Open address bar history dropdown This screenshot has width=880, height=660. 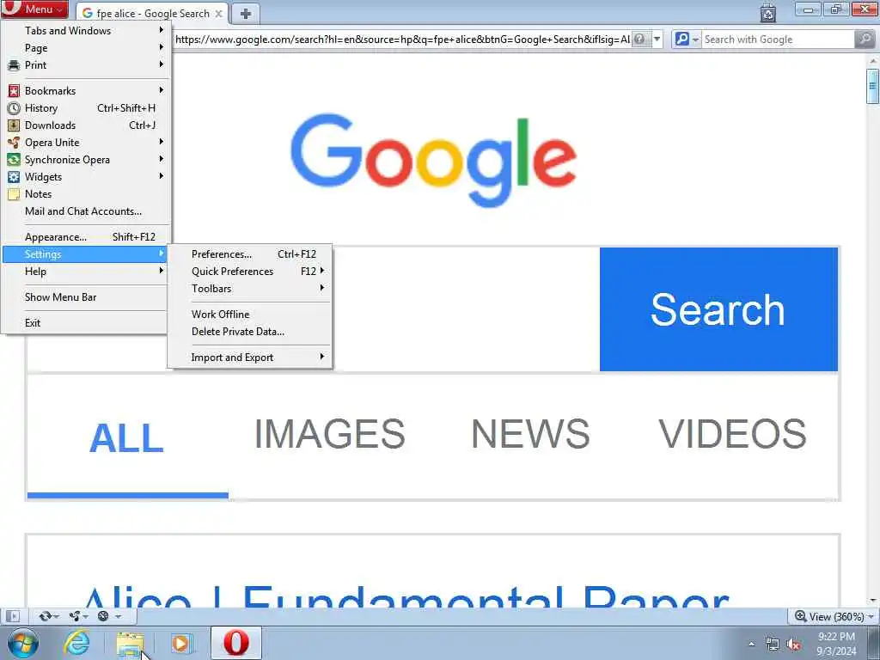[657, 40]
